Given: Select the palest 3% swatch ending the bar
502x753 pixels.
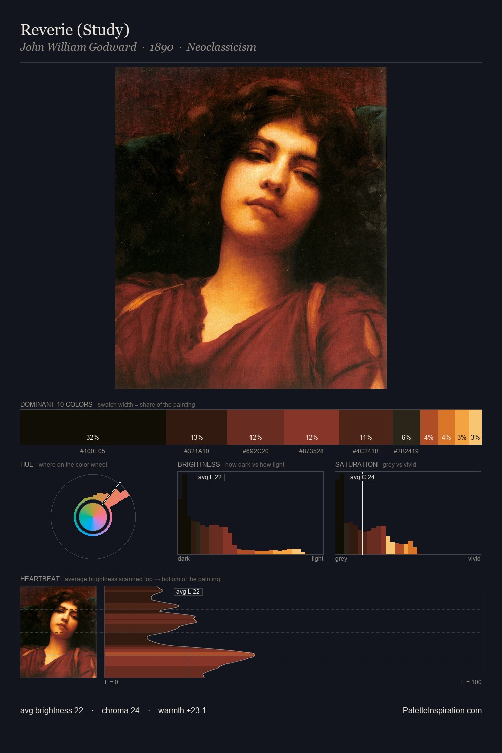Looking at the screenshot, I should (x=475, y=427).
